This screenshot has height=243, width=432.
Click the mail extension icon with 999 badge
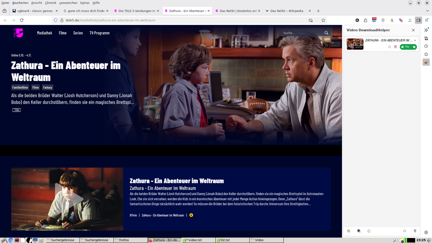(x=374, y=20)
